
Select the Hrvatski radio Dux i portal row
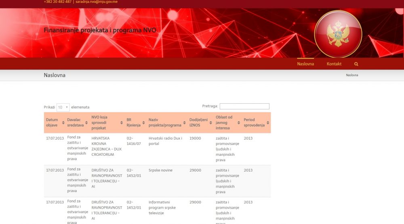point(165,140)
